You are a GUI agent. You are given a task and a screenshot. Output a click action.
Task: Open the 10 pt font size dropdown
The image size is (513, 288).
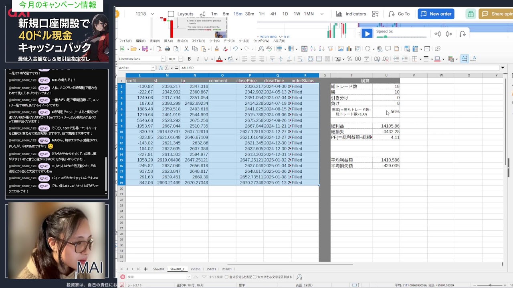[x=181, y=59]
